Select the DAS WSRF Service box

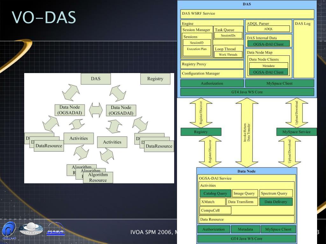click(x=247, y=14)
